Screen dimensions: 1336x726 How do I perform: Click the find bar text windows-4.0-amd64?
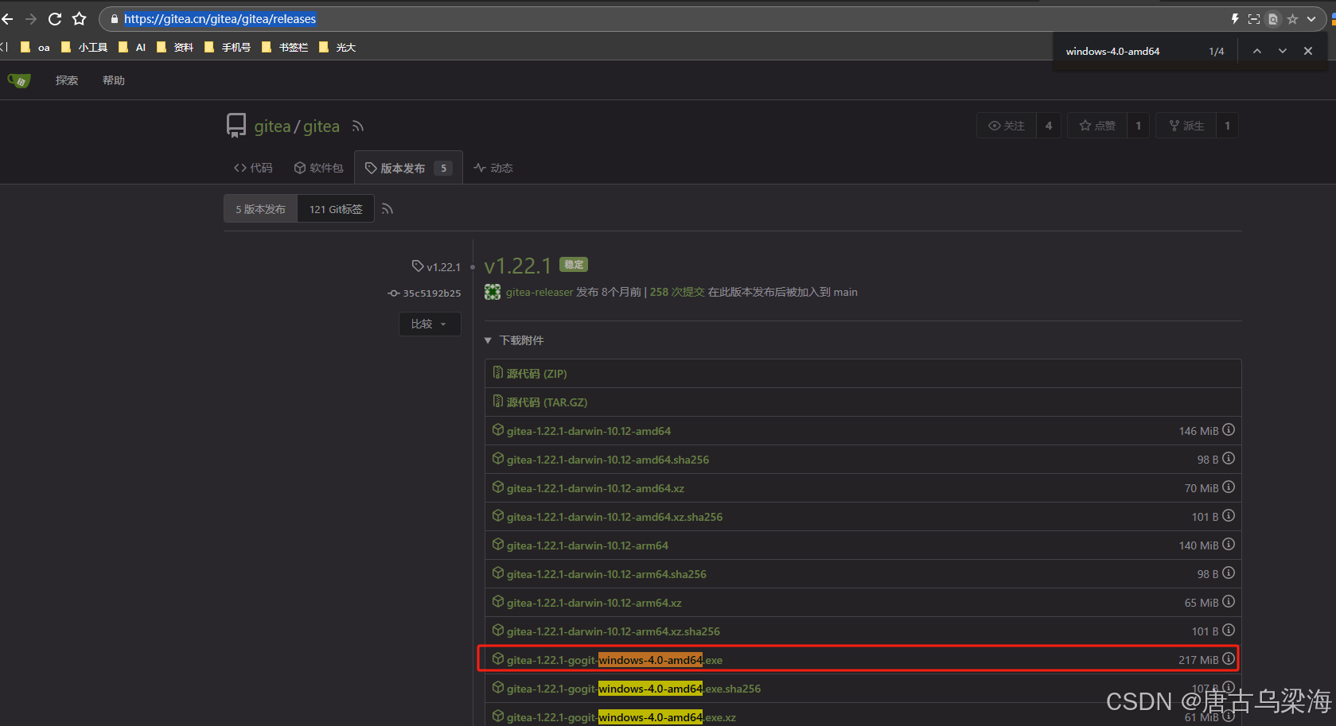click(1112, 51)
